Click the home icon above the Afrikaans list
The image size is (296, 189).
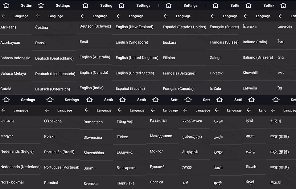6,6
